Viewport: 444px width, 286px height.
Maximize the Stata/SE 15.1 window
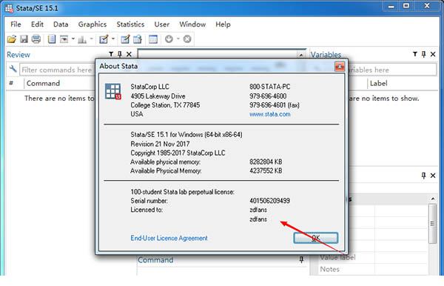[406, 6]
